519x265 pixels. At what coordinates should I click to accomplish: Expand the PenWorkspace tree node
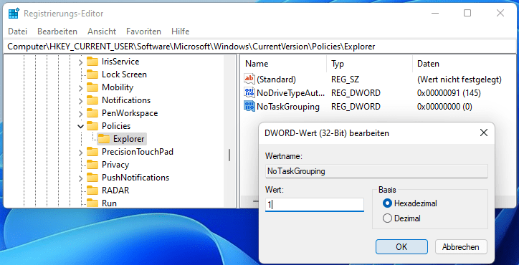(x=80, y=113)
